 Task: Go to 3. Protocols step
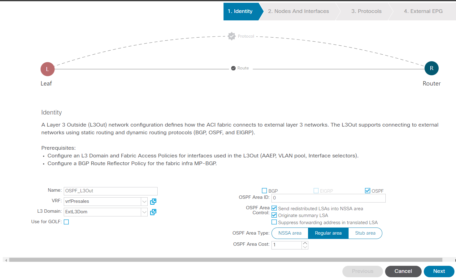click(366, 11)
